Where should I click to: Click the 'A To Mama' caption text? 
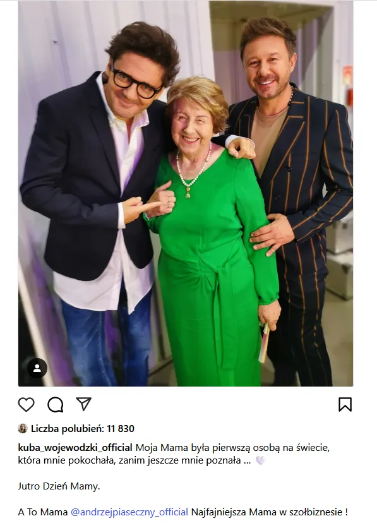[43, 512]
